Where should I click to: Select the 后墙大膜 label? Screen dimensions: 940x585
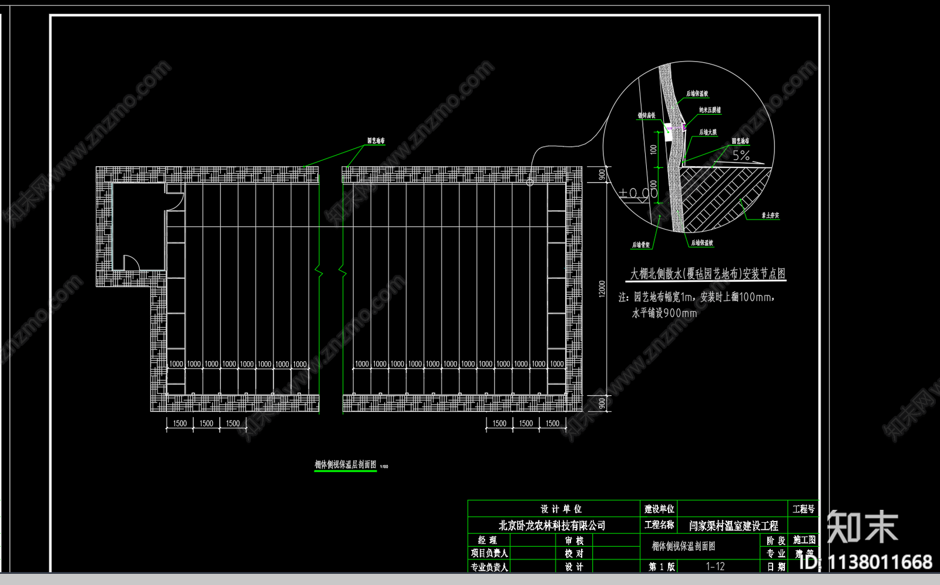[708, 132]
